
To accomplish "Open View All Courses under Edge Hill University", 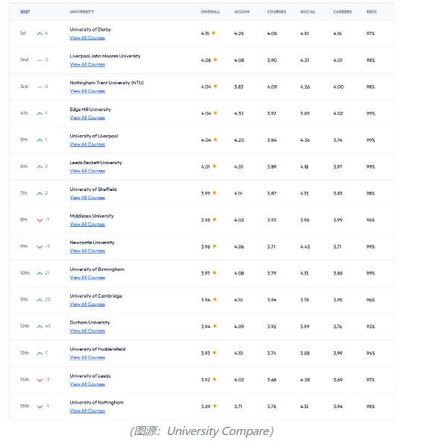I will 87,118.
